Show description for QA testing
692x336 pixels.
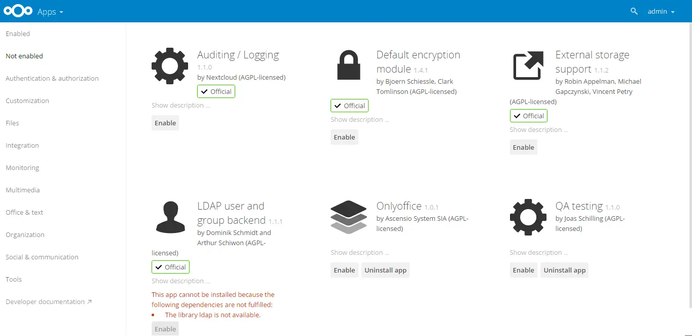pos(539,253)
